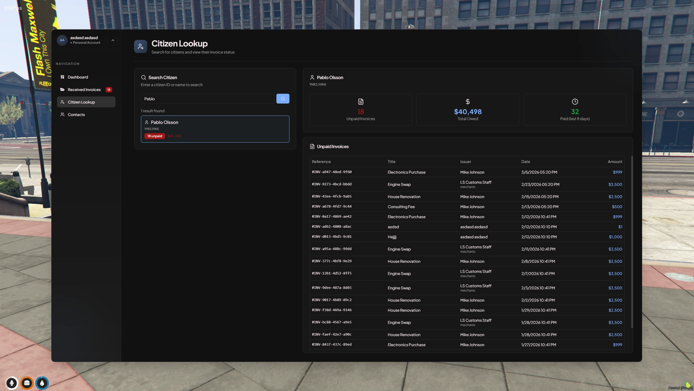Click the dollar icon on the Total Owed card
This screenshot has height=391, width=694.
[468, 101]
